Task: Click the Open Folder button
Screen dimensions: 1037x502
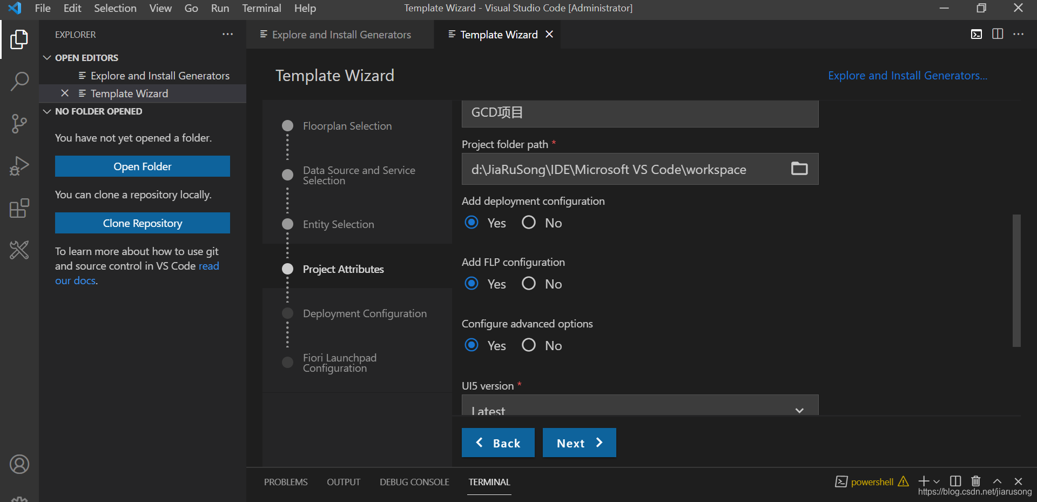Action: (143, 166)
